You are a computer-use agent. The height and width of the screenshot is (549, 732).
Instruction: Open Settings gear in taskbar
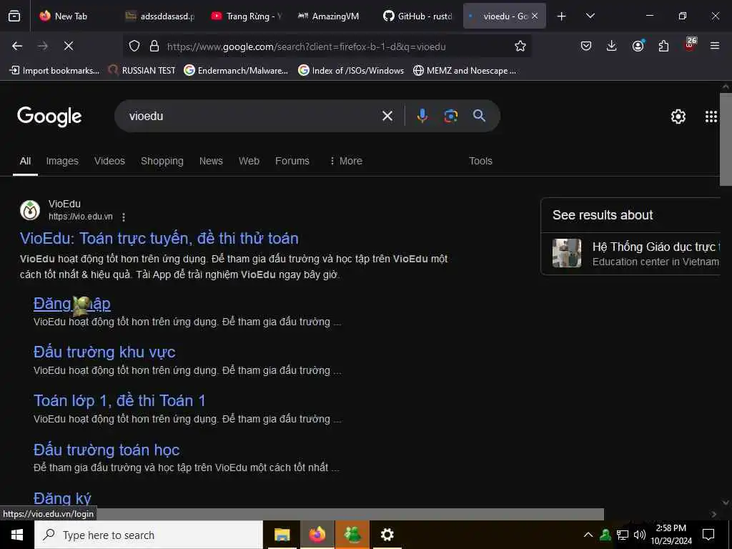pos(387,535)
